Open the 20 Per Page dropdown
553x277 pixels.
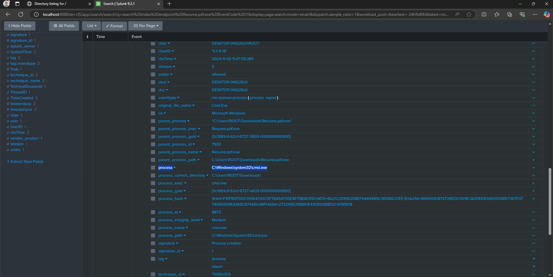[145, 26]
